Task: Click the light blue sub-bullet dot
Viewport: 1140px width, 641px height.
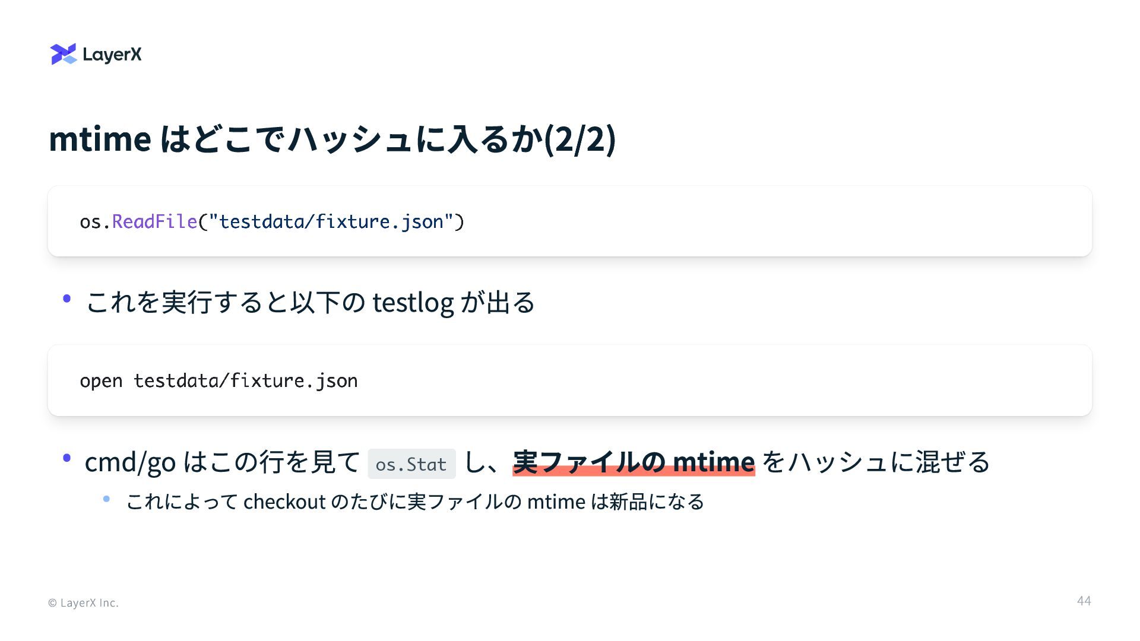Action: [x=106, y=499]
